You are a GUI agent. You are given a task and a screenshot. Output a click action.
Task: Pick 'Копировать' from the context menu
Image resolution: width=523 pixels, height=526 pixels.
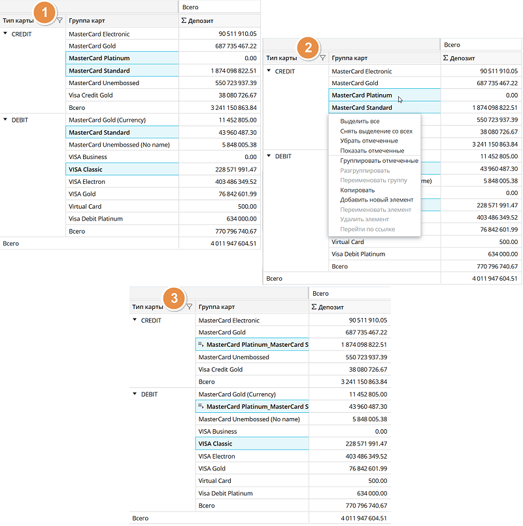point(358,190)
